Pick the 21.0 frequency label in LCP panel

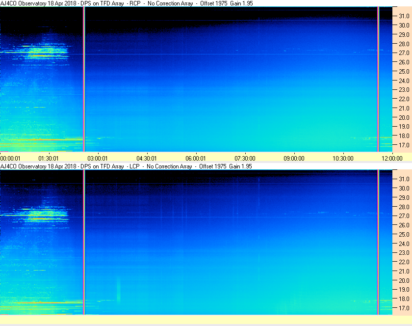point(404,271)
